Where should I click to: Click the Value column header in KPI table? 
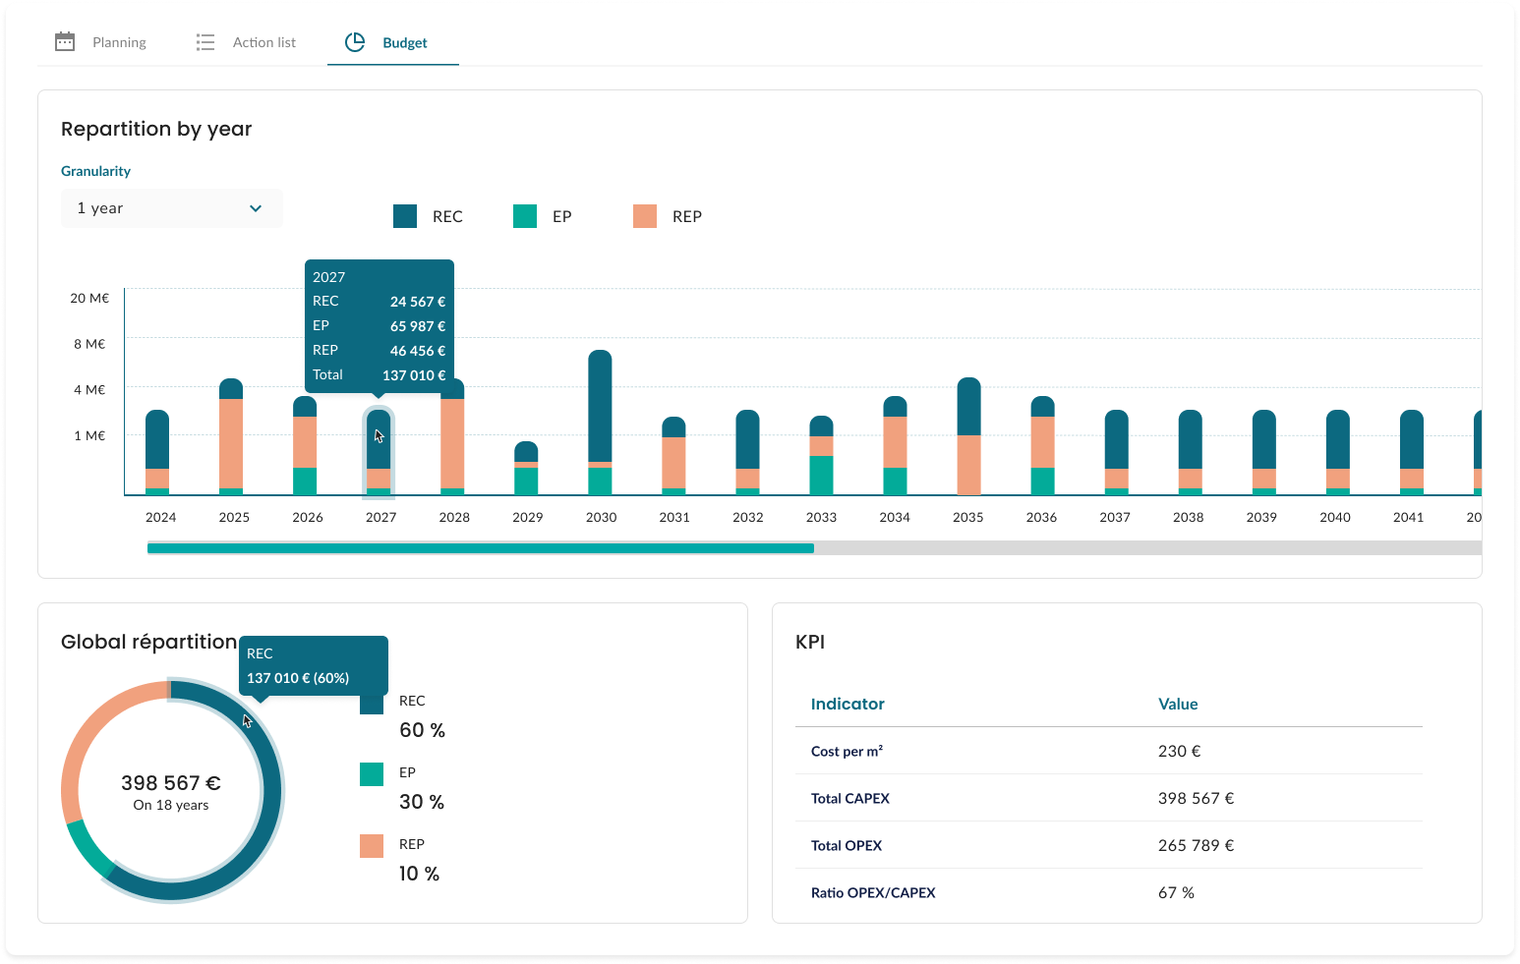point(1178,704)
